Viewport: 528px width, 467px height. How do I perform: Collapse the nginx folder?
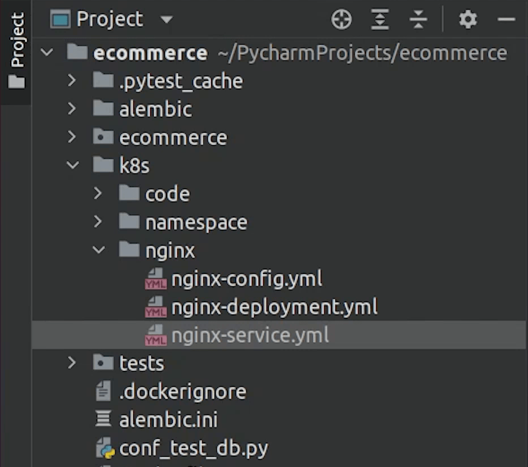[99, 250]
